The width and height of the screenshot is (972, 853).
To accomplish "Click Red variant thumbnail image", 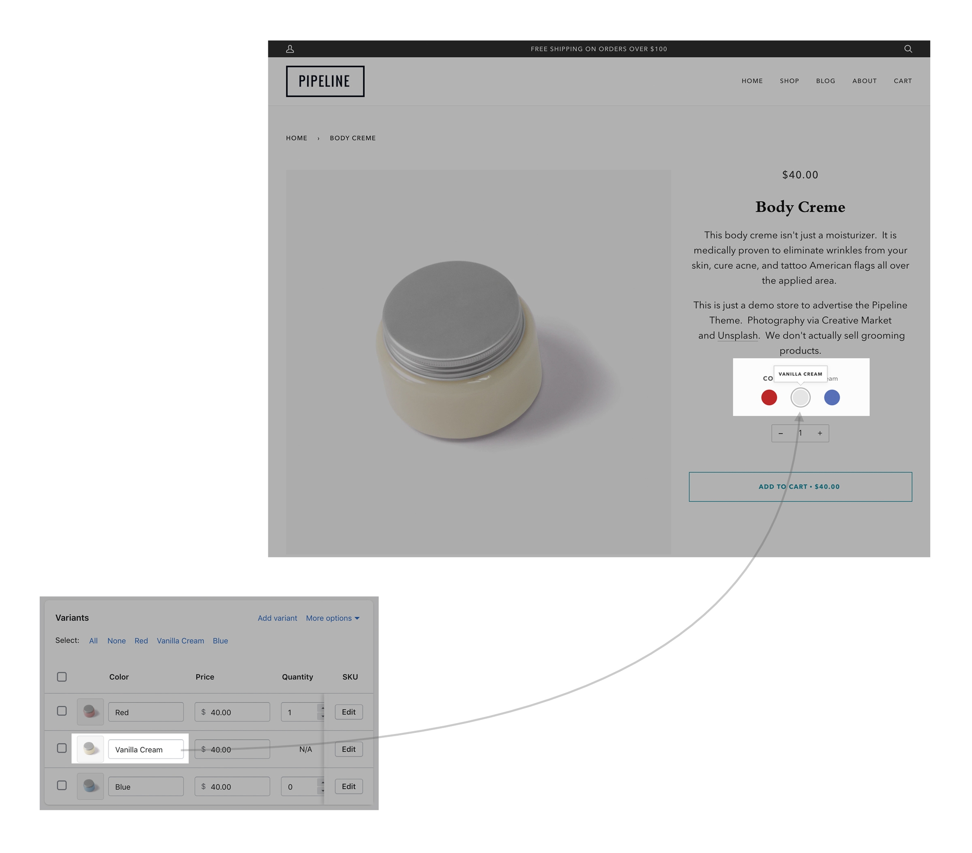I will [x=90, y=711].
